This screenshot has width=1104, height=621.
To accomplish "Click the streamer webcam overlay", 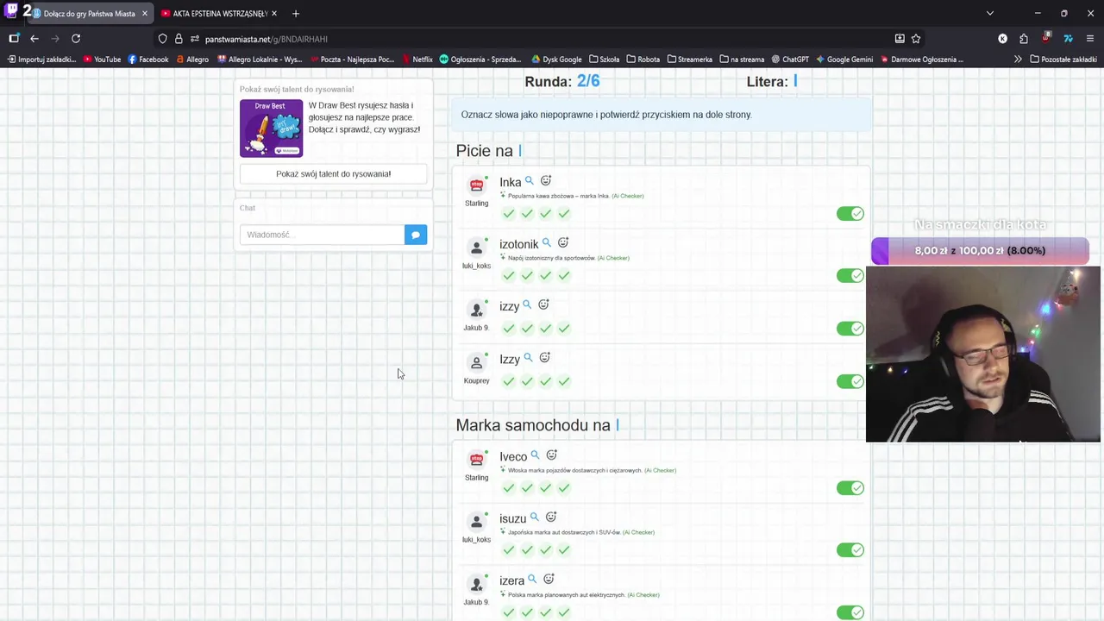I will [x=982, y=354].
